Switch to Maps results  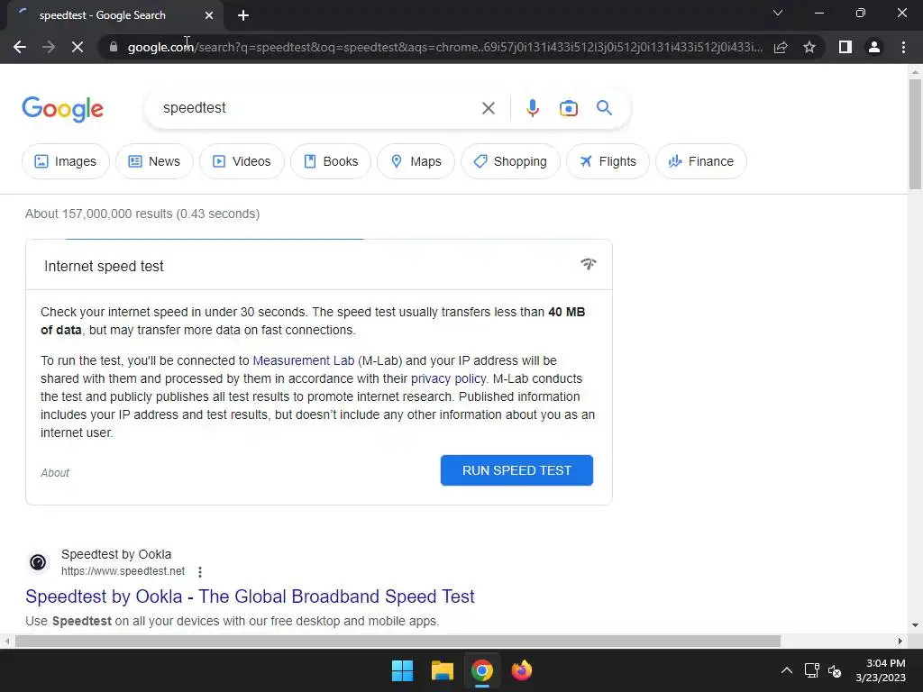click(x=416, y=161)
